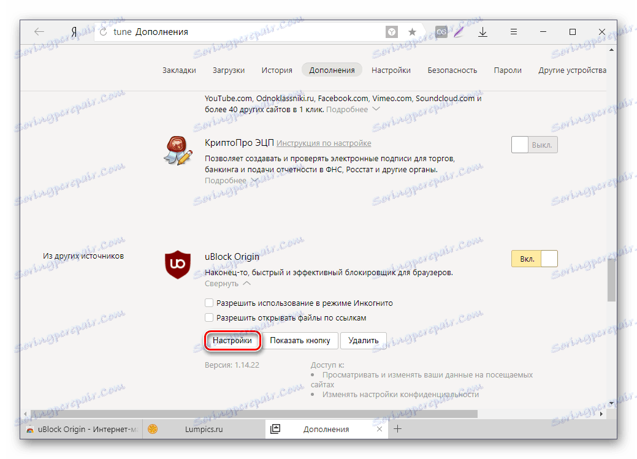The image size is (637, 459).
Task: Click the КриптоПро ЭЦП title text
Action: 239,143
